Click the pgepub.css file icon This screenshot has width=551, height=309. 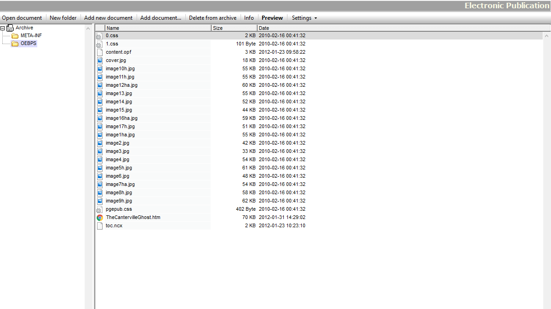99,209
